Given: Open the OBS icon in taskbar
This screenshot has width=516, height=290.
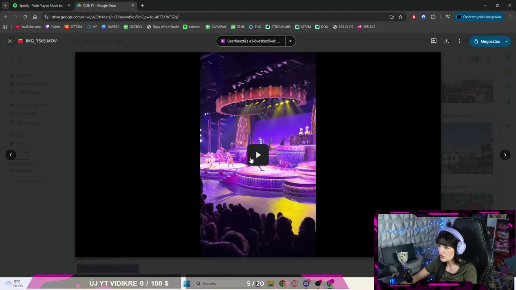Looking at the screenshot, I should point(318,284).
